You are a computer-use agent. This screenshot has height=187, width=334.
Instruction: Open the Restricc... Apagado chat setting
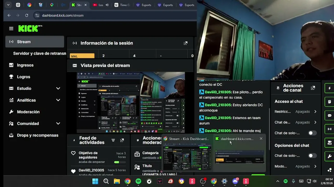pyautogui.click(x=296, y=111)
